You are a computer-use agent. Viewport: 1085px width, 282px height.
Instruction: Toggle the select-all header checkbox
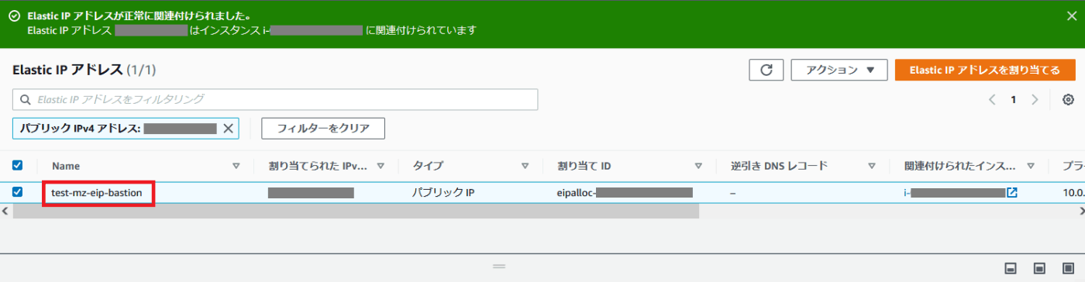(x=18, y=165)
